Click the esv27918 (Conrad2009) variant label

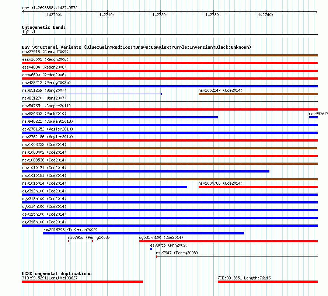point(45,52)
